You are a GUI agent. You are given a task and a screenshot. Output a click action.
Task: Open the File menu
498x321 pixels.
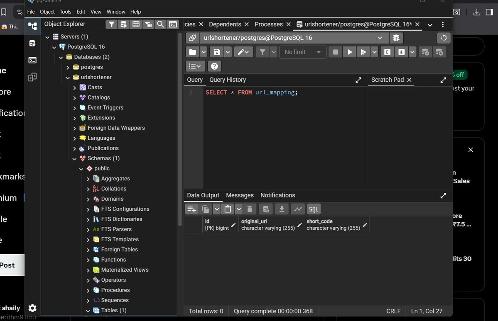[31, 12]
